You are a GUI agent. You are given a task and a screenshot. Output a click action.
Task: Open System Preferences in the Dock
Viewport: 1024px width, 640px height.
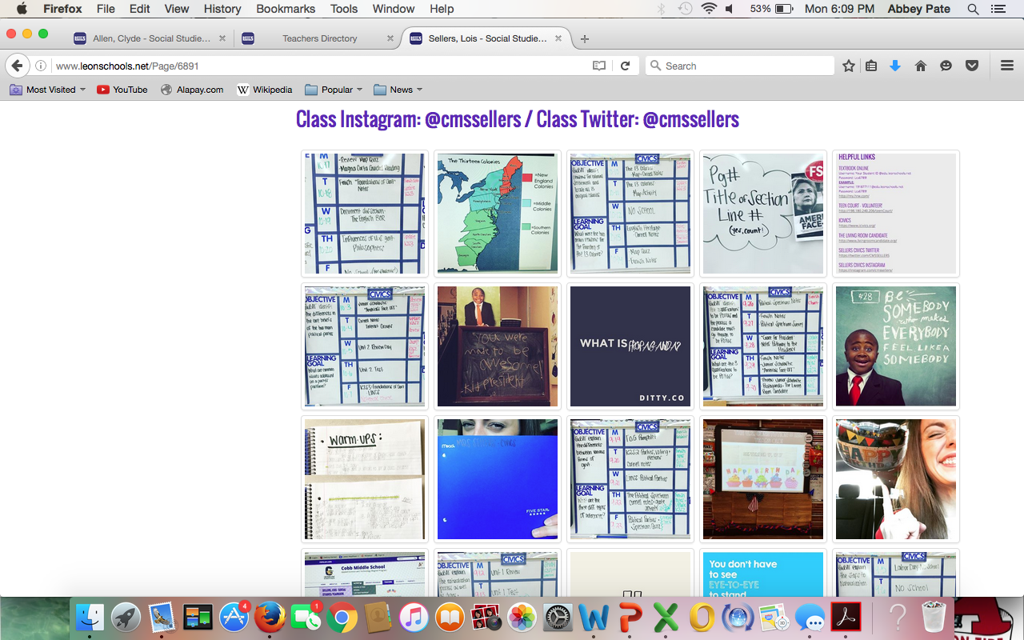(558, 618)
